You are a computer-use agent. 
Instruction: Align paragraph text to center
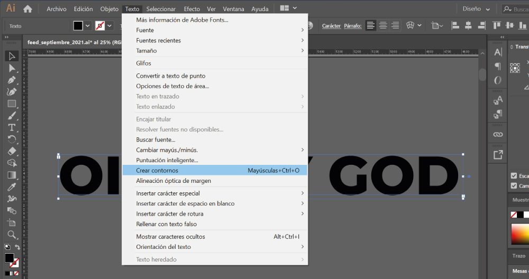tap(383, 25)
